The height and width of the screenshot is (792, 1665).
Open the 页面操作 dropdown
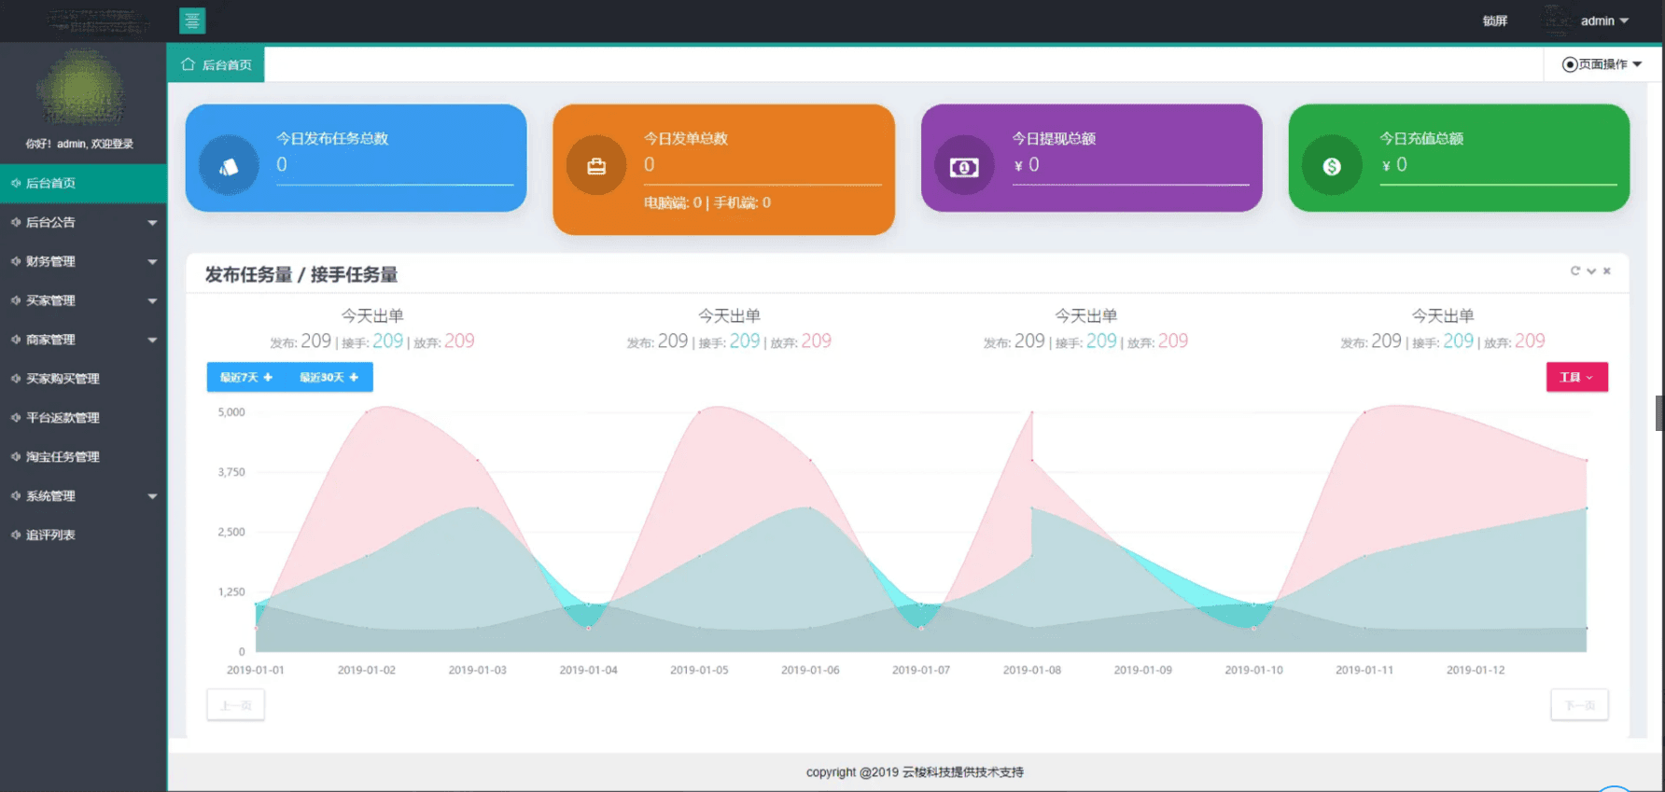[x=1602, y=64]
